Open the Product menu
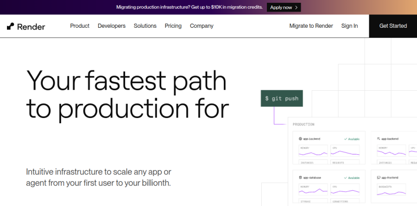417x206 pixels. [80, 26]
